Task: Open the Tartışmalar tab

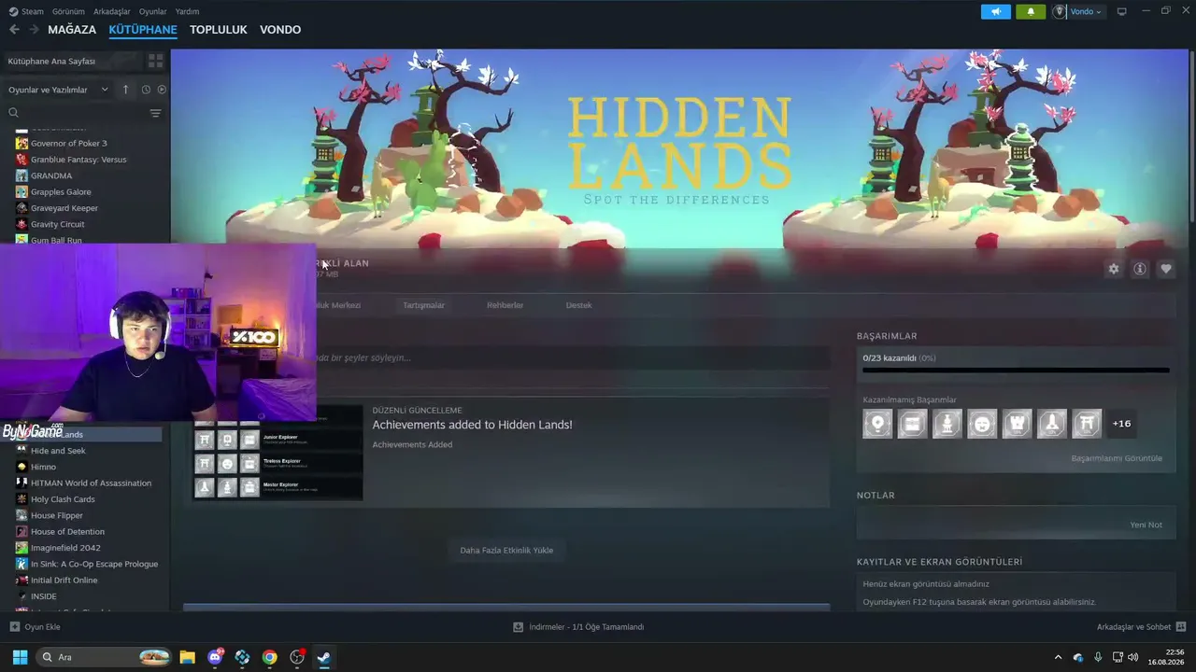Action: point(423,305)
